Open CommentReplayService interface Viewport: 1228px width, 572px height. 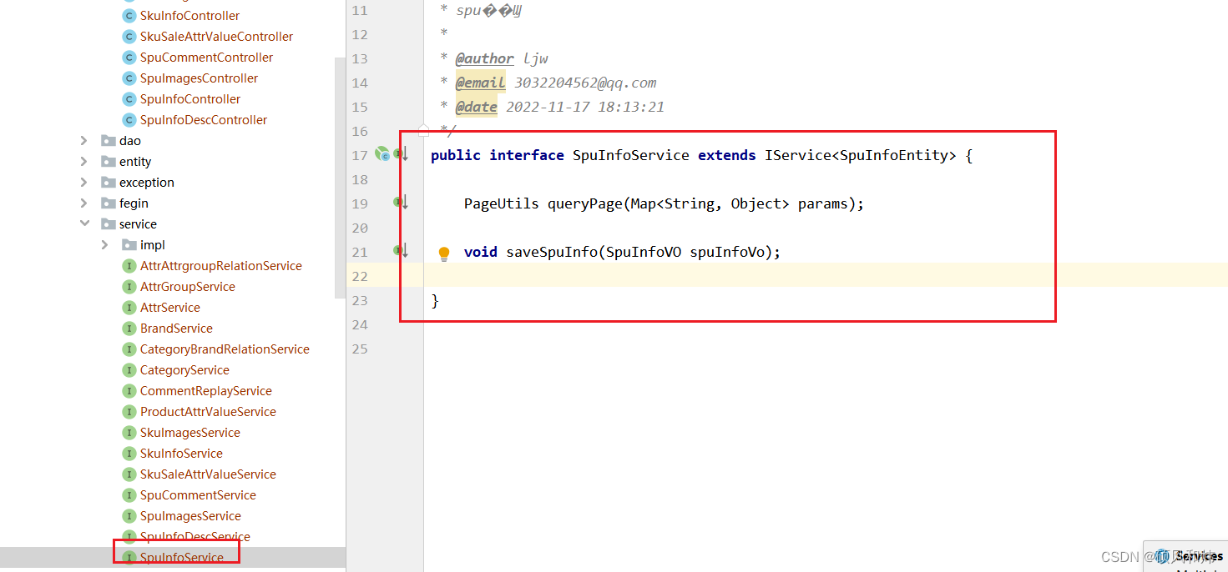point(206,391)
